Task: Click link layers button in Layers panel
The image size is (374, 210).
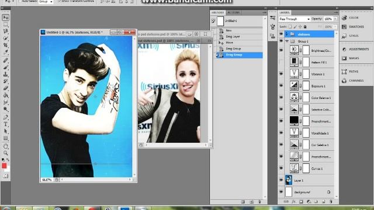Action: (286, 202)
